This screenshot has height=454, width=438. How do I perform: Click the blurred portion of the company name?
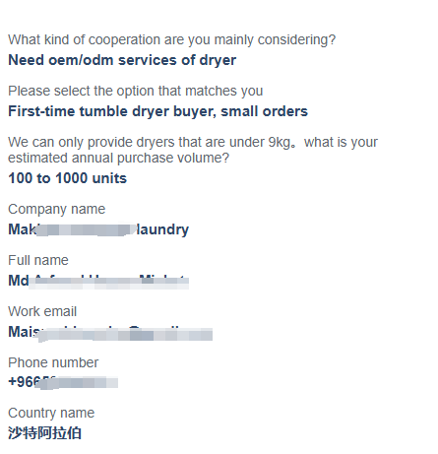pos(86,229)
